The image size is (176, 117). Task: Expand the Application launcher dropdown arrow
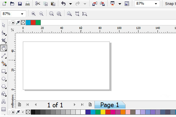(x=120, y=4)
